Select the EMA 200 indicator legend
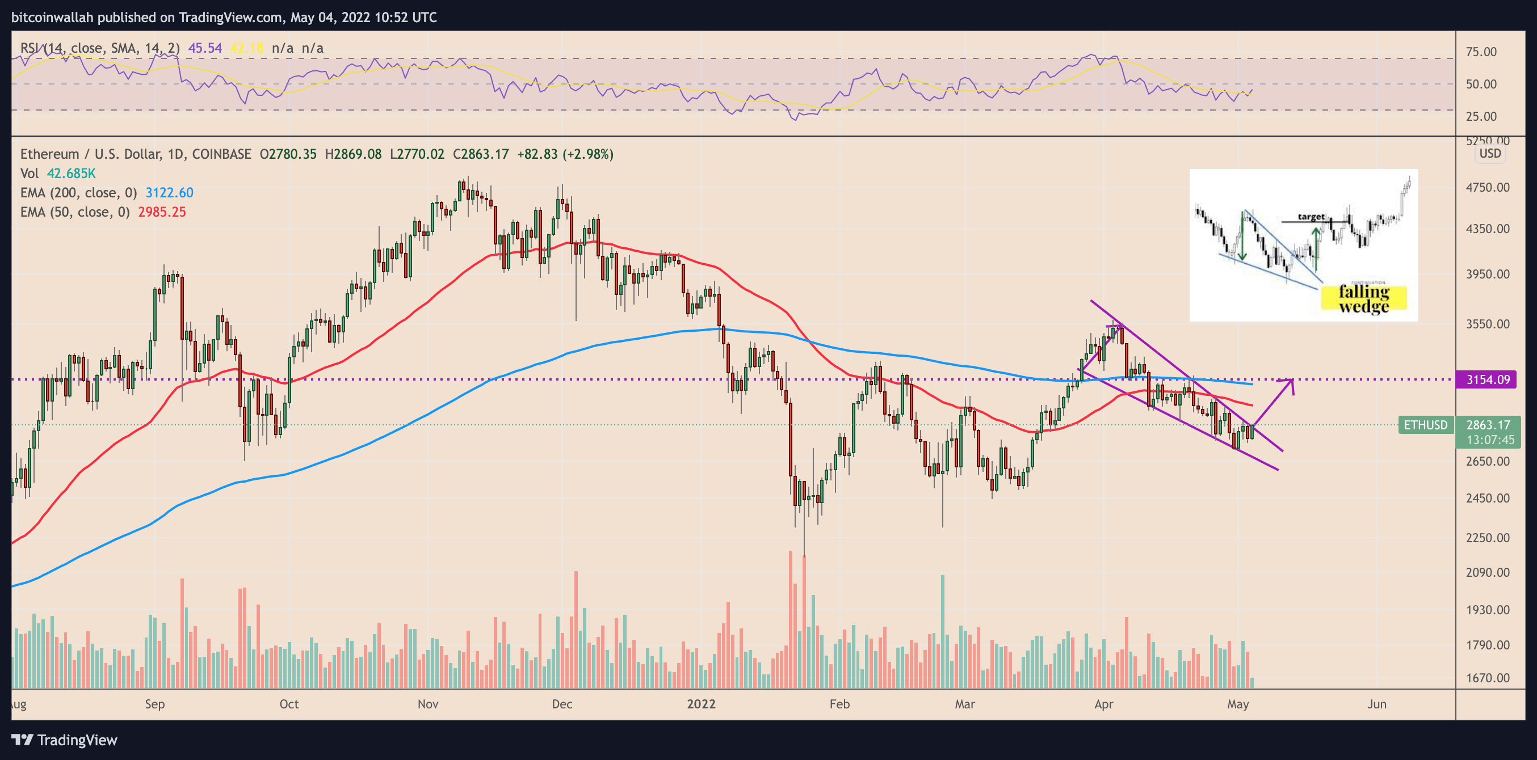The image size is (1537, 760). click(79, 192)
